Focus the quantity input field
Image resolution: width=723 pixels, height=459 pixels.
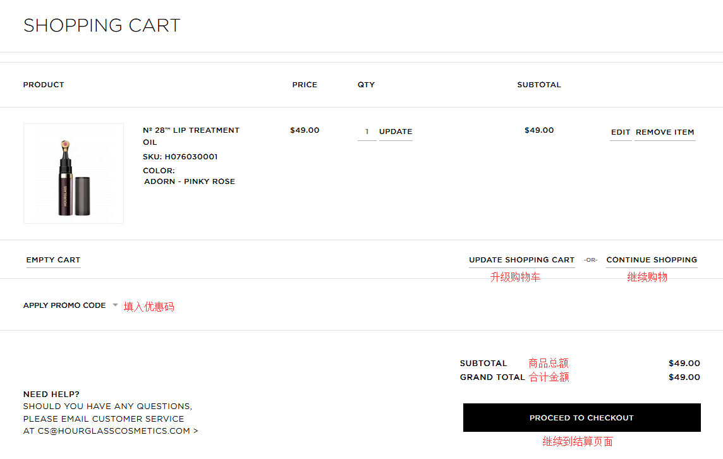tap(367, 132)
